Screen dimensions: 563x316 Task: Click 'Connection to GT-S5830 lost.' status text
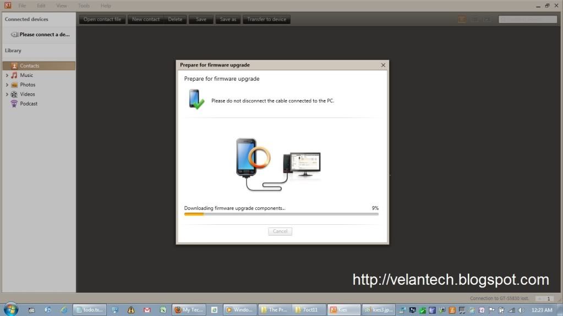click(499, 298)
